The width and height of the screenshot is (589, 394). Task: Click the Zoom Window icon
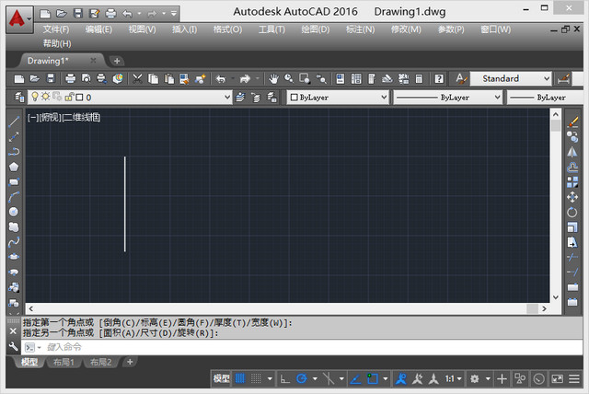point(305,78)
